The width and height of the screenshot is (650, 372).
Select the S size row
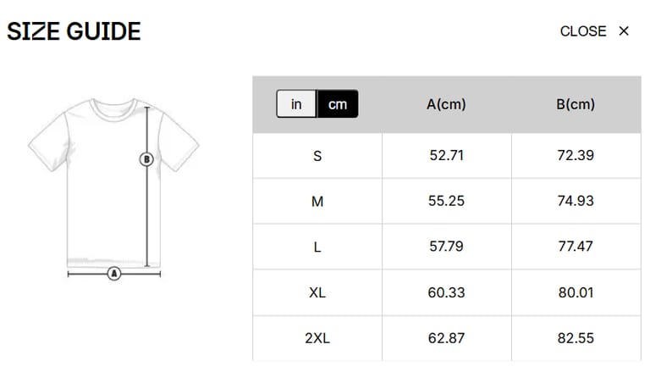coord(317,156)
